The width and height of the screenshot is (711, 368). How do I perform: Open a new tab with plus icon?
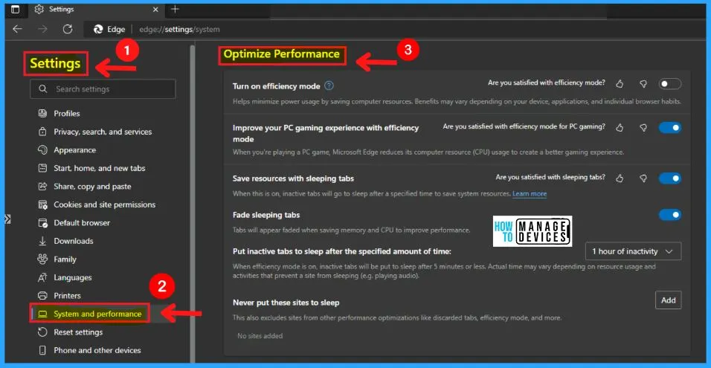click(175, 9)
